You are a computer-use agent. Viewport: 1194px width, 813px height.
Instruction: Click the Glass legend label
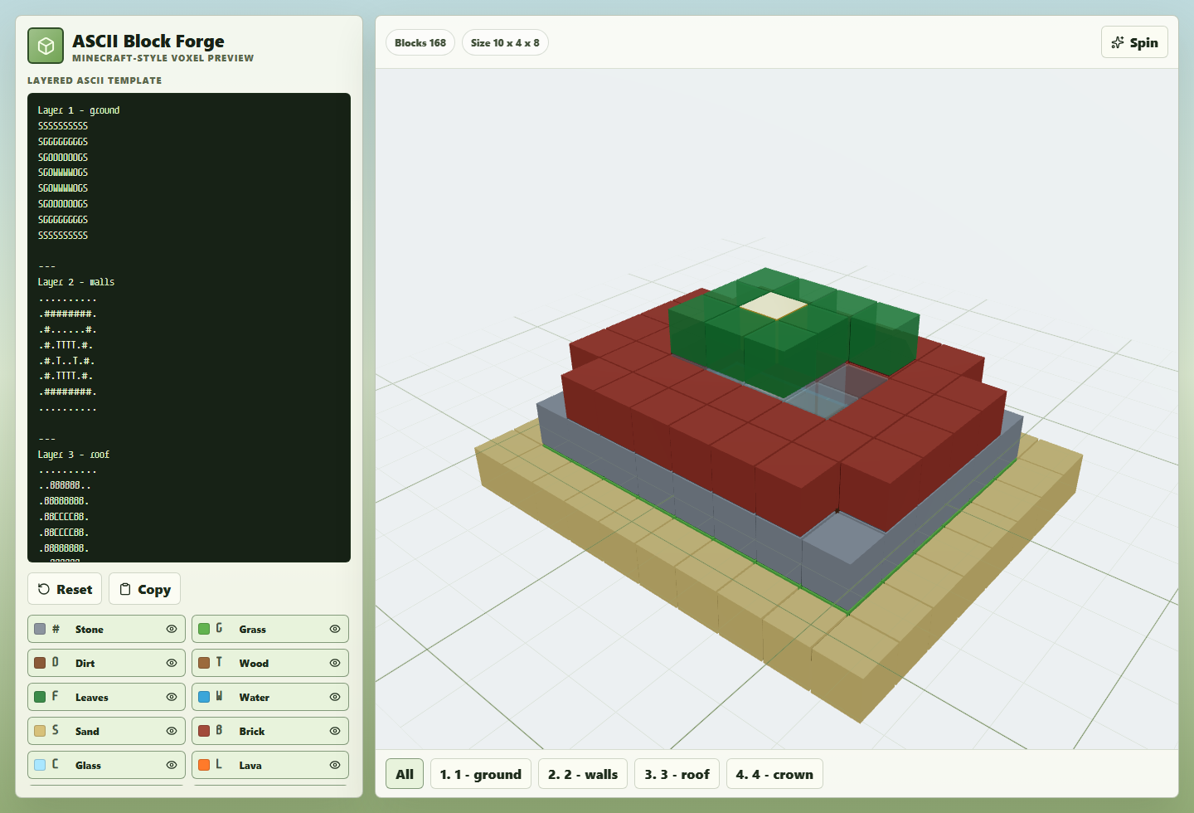(88, 766)
